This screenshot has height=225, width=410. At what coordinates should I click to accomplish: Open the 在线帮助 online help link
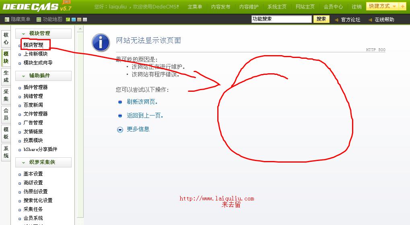(384, 20)
